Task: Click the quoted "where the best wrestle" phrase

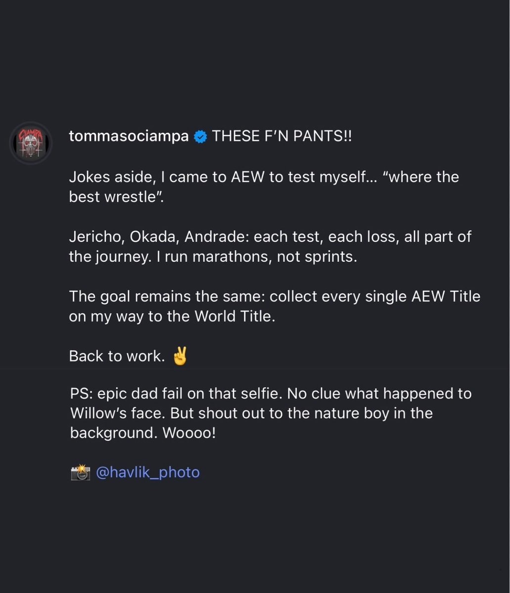Action: point(264,187)
